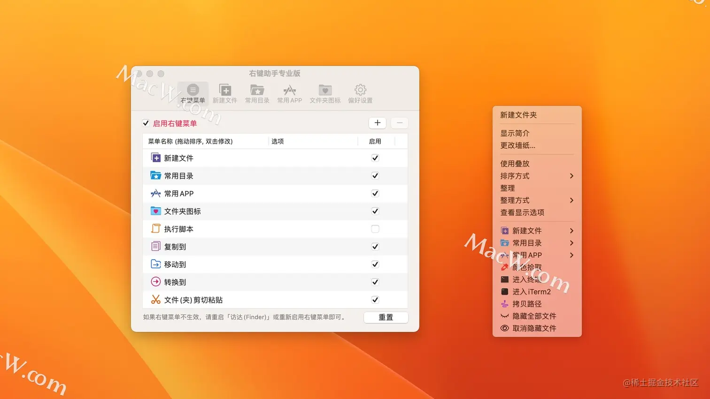This screenshot has height=399, width=710.
Task: Click the 新建文件 row icon in the list
Action: [155, 158]
